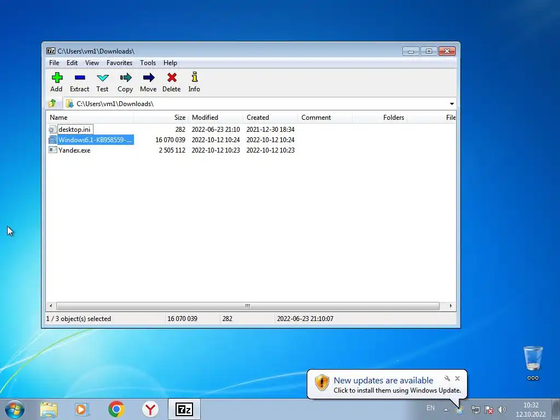Open the Favorites menu
Viewport: 560px width, 420px height.
[119, 63]
